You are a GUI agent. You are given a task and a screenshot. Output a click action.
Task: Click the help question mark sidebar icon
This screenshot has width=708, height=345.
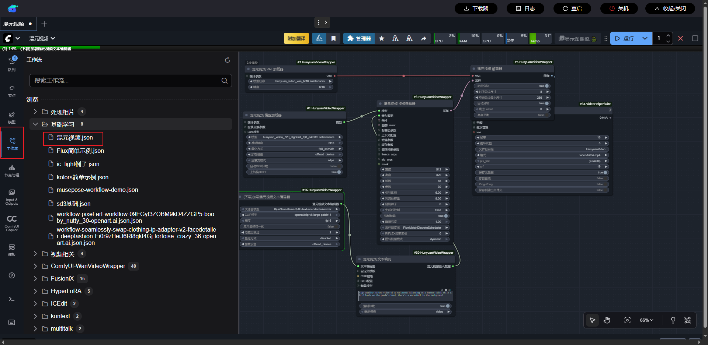(12, 275)
